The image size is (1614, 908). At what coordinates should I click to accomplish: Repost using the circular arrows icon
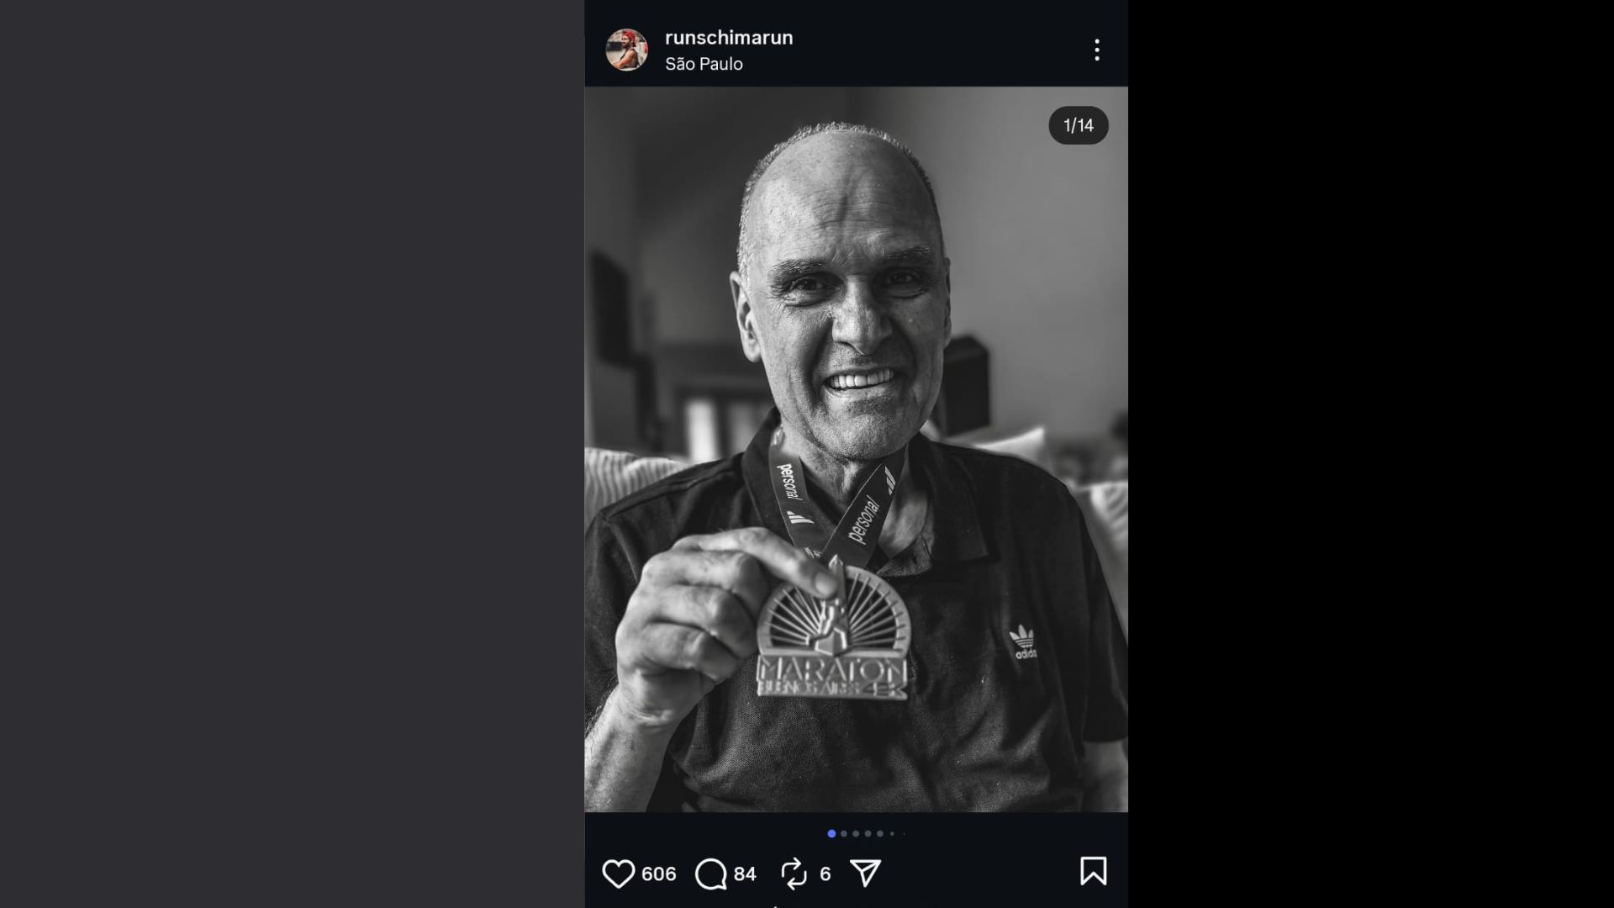[x=794, y=874]
